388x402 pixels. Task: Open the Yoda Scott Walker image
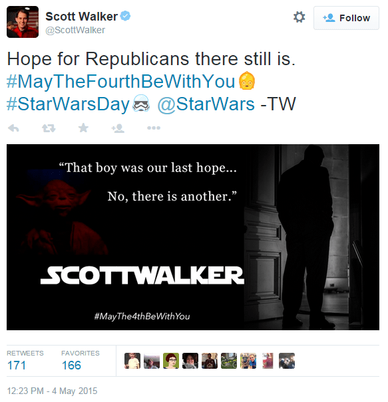tap(193, 237)
